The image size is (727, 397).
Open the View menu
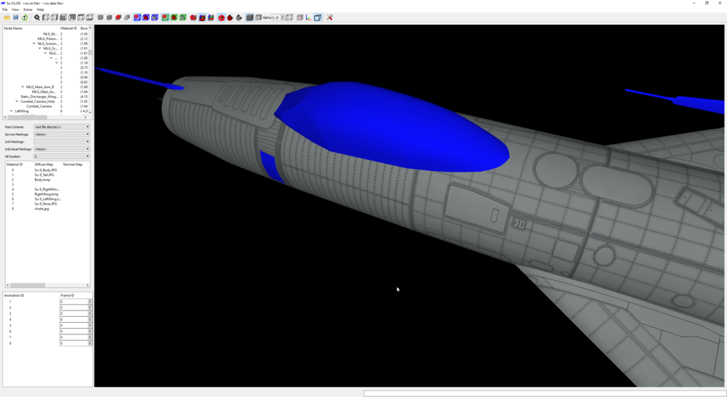[x=15, y=9]
